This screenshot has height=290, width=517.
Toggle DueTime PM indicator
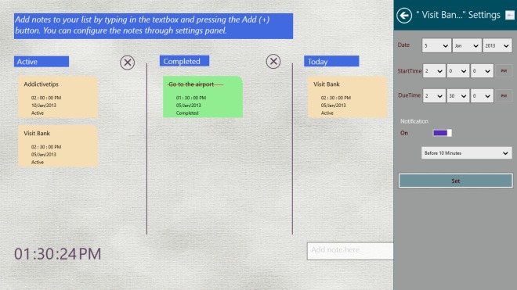pyautogui.click(x=504, y=96)
